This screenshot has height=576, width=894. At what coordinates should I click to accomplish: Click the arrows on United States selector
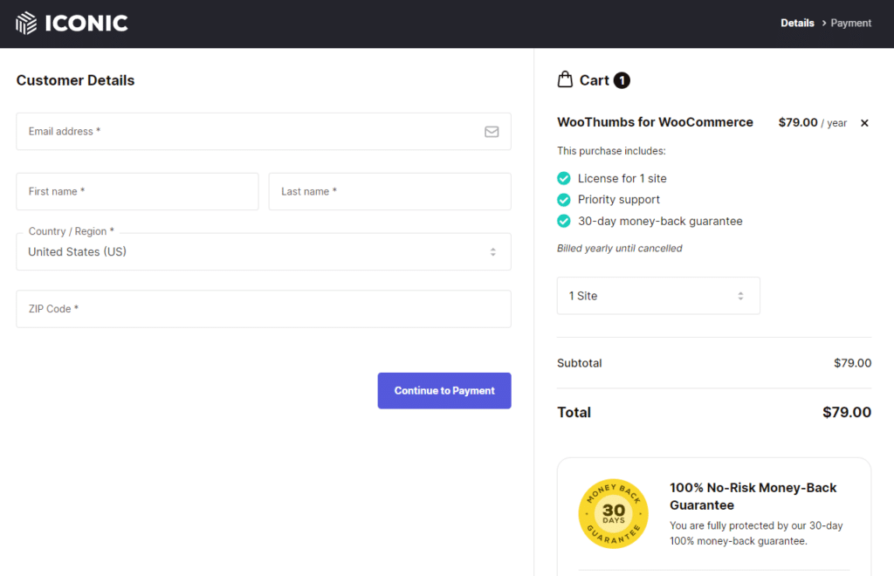(492, 251)
